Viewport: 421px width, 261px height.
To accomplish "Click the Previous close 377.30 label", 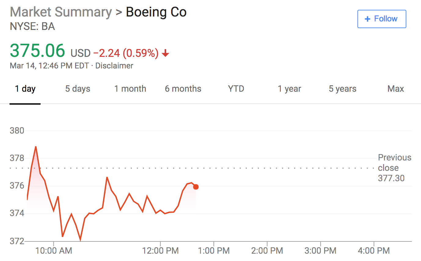I will pyautogui.click(x=394, y=168).
